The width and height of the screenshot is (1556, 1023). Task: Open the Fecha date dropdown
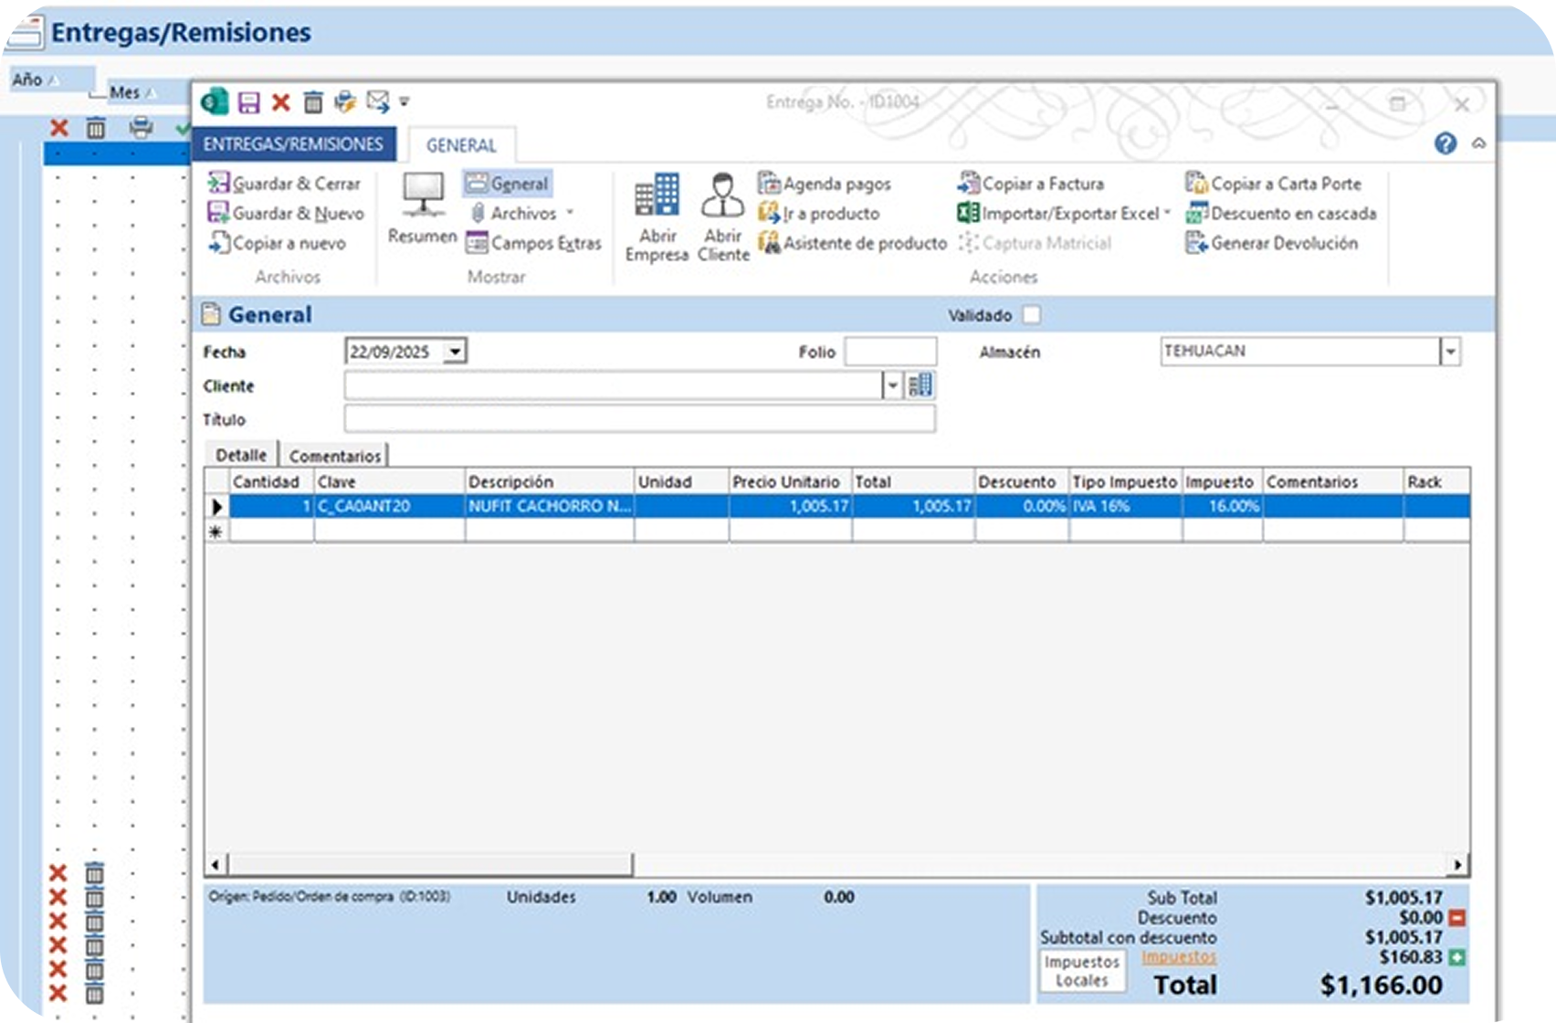click(455, 352)
